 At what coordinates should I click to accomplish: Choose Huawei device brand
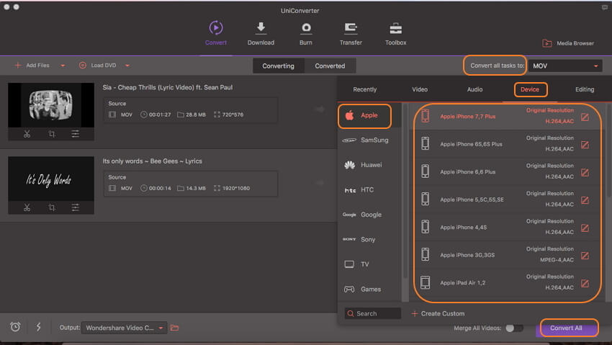coord(369,165)
